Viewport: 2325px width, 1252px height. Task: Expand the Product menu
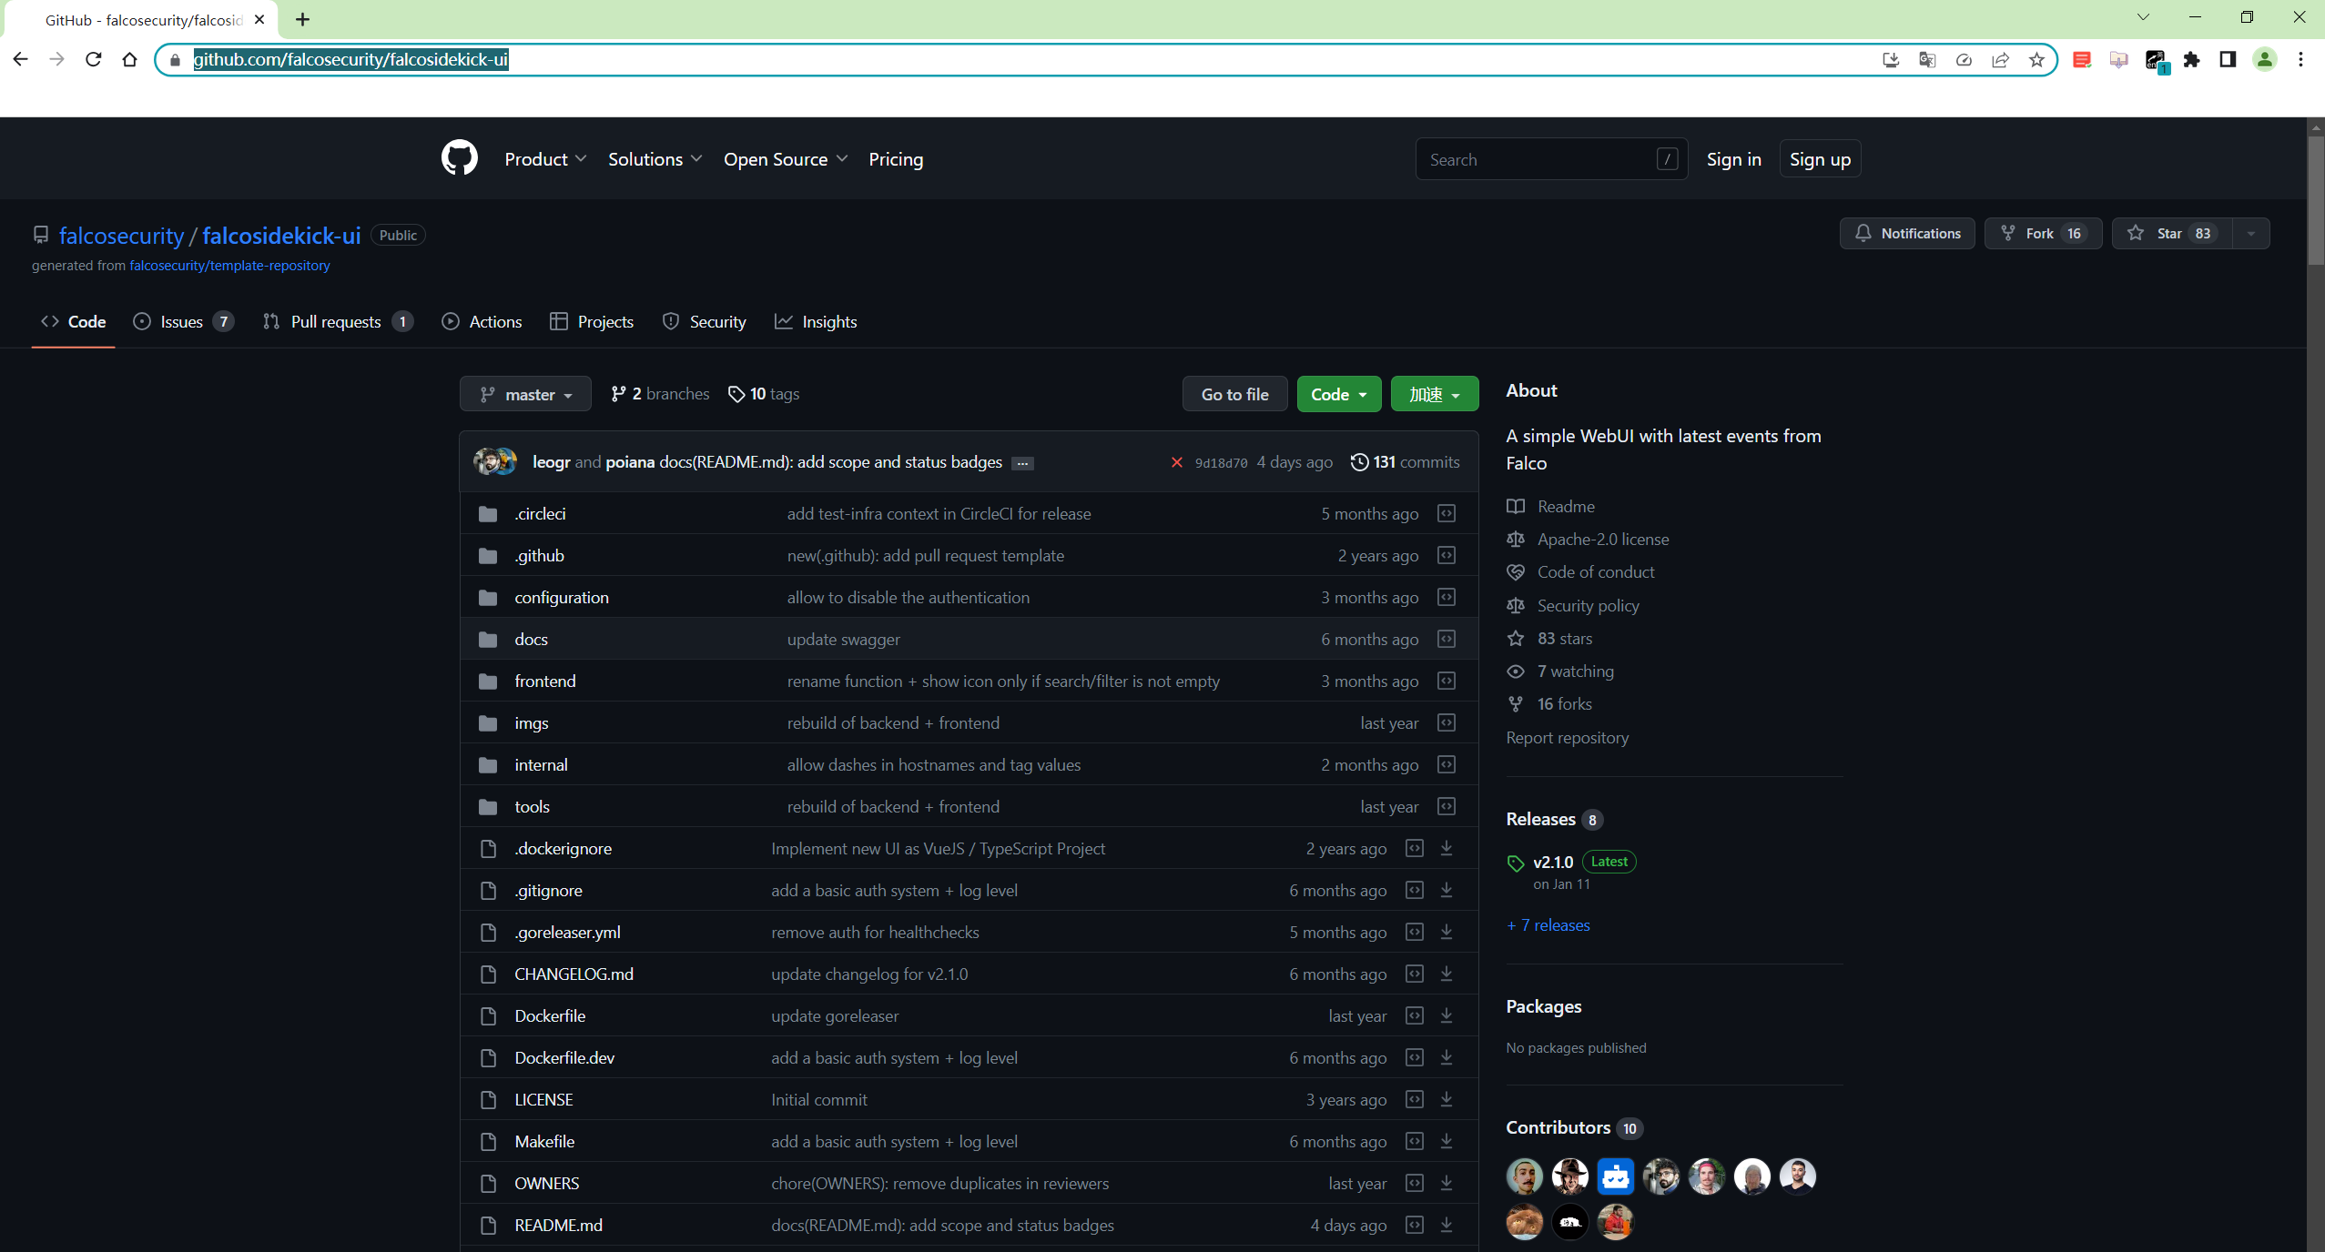pyautogui.click(x=544, y=159)
